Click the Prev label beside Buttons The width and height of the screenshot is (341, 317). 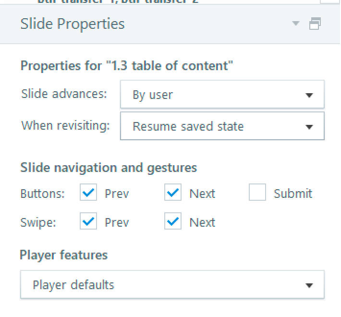coord(117,194)
